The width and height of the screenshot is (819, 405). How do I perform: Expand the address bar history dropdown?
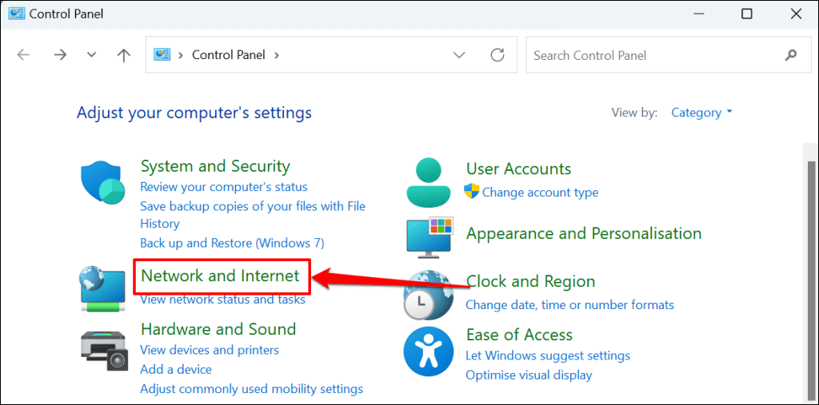tap(459, 55)
